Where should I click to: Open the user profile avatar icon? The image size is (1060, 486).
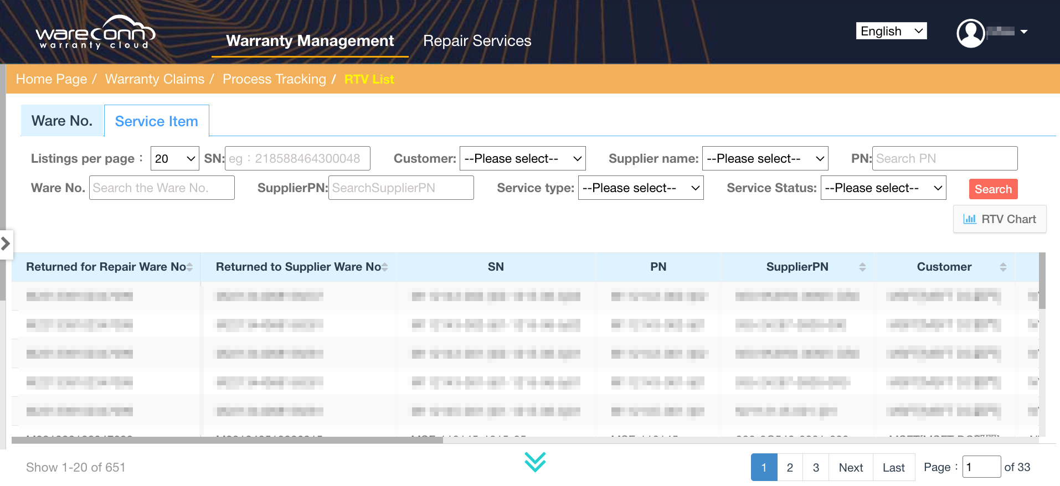[970, 33]
